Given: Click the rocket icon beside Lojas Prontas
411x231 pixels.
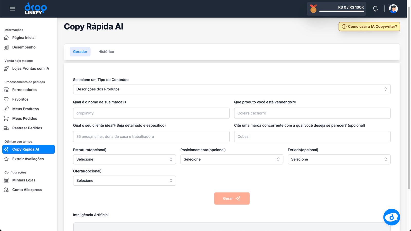Looking at the screenshot, I should [6, 69].
